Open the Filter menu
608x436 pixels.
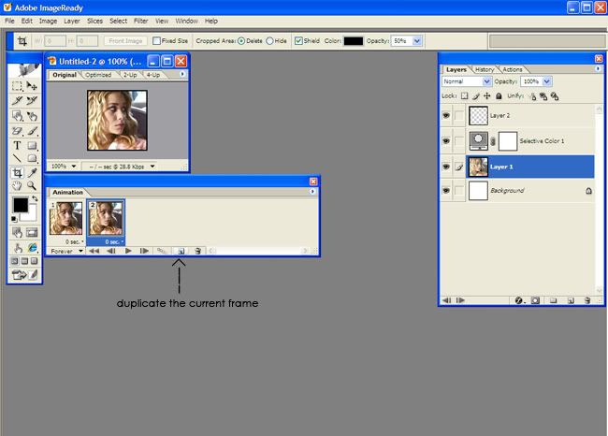click(141, 21)
